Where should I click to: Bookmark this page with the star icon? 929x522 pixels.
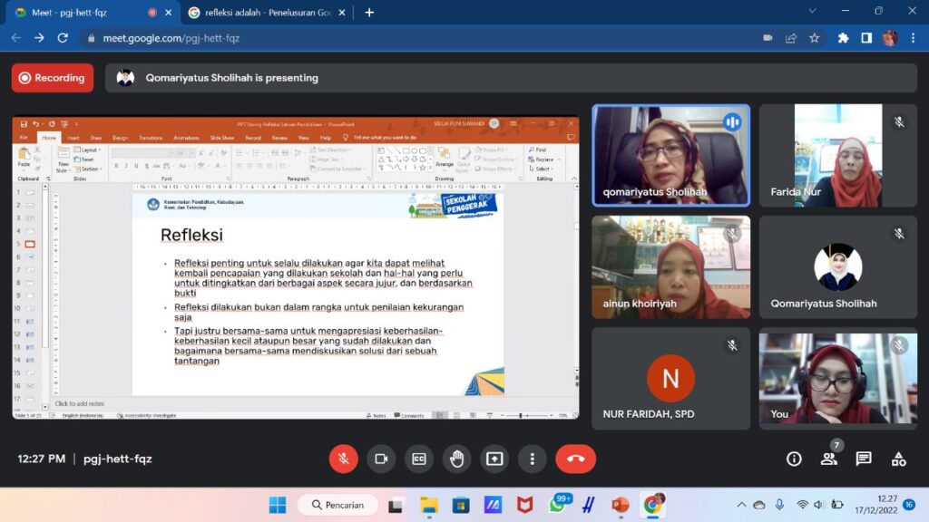[815, 38]
